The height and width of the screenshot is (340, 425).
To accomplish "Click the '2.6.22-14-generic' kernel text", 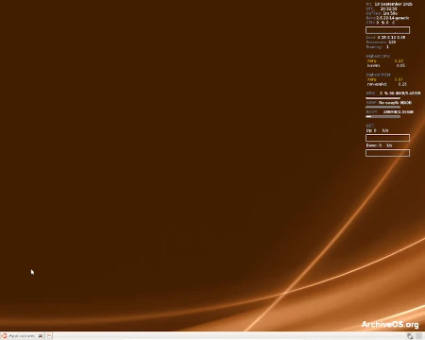I will click(393, 18).
